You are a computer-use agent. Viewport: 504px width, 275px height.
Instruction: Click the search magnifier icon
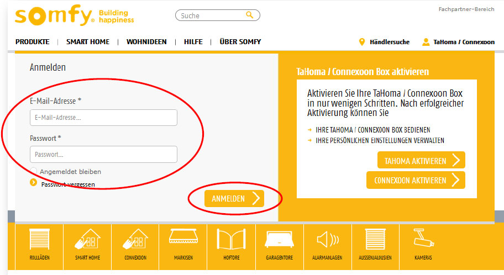click(x=249, y=15)
